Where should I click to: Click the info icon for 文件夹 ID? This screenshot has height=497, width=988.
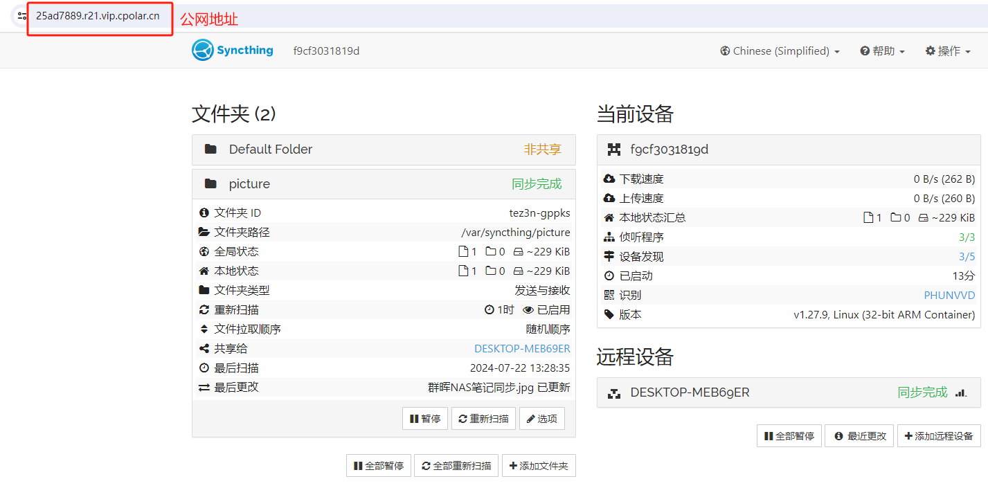(x=204, y=213)
